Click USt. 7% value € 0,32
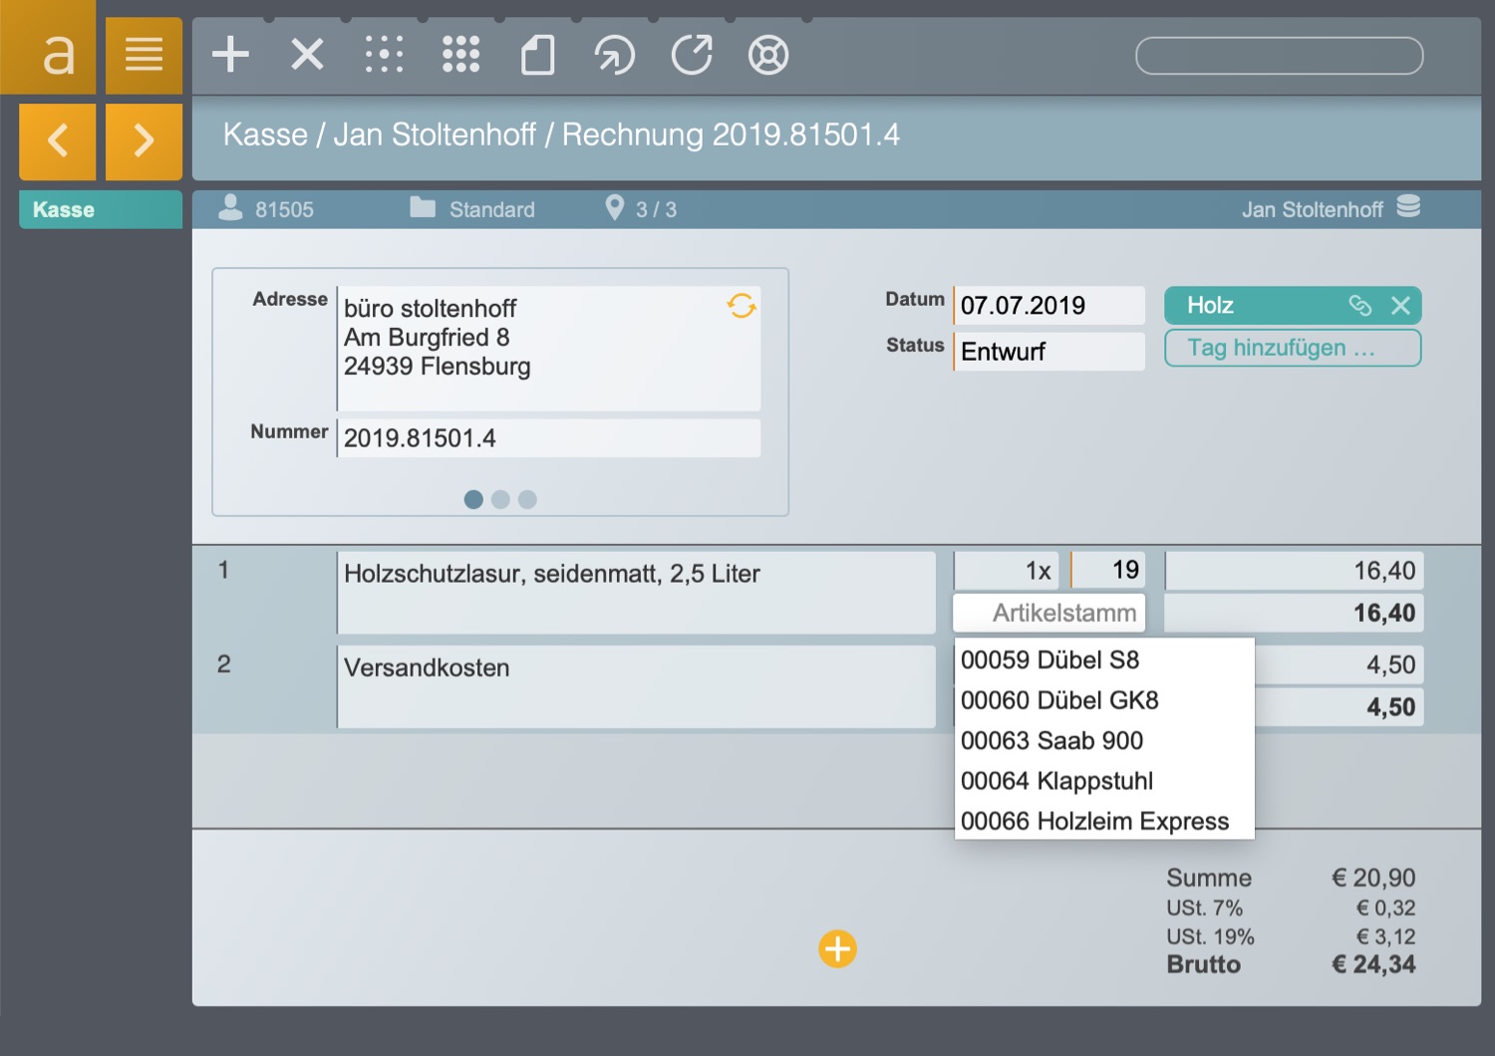This screenshot has width=1495, height=1056. pyautogui.click(x=1385, y=908)
